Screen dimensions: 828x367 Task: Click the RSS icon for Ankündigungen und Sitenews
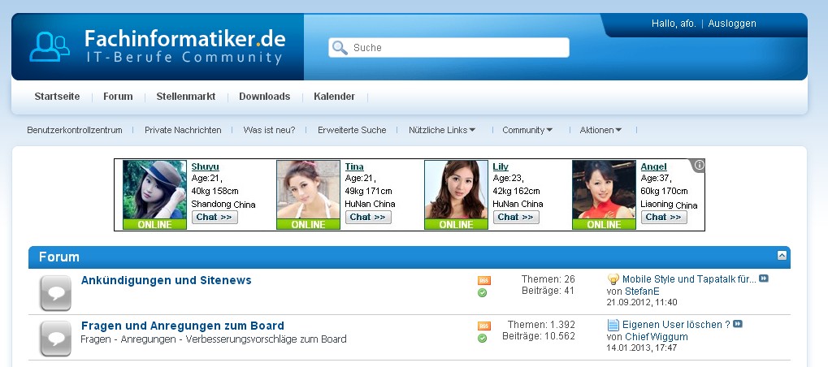click(483, 280)
